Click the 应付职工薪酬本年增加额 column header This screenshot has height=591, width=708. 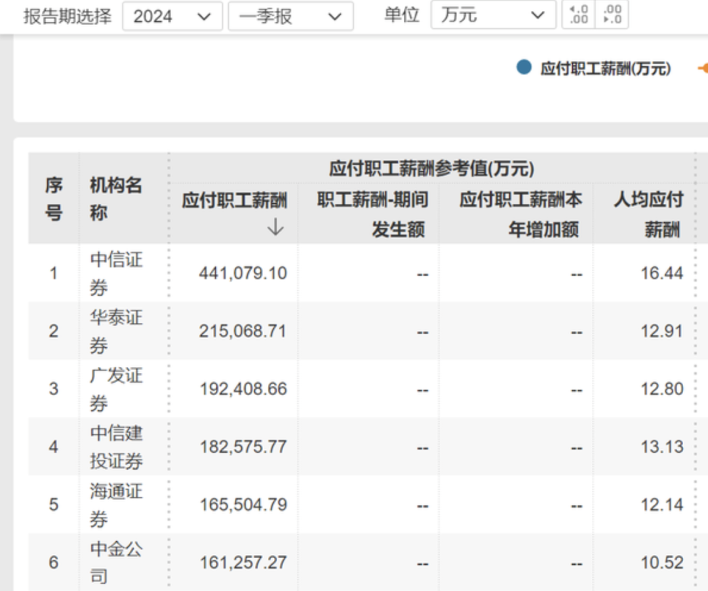521,214
